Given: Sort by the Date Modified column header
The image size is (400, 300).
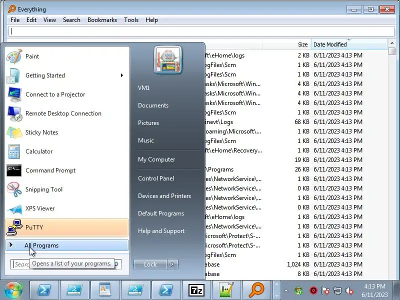Looking at the screenshot, I should [349, 44].
